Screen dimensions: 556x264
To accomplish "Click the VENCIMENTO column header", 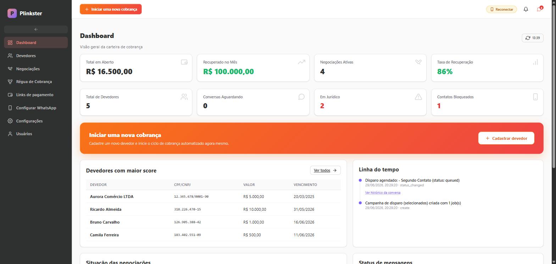I will pyautogui.click(x=305, y=185).
